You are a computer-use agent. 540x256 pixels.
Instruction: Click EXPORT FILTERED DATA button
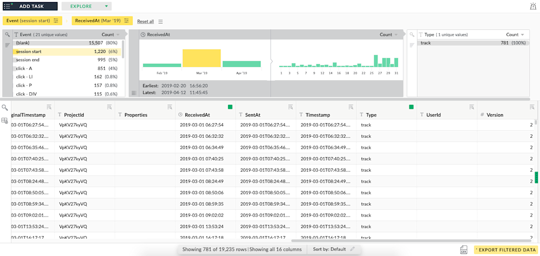[x=505, y=250]
